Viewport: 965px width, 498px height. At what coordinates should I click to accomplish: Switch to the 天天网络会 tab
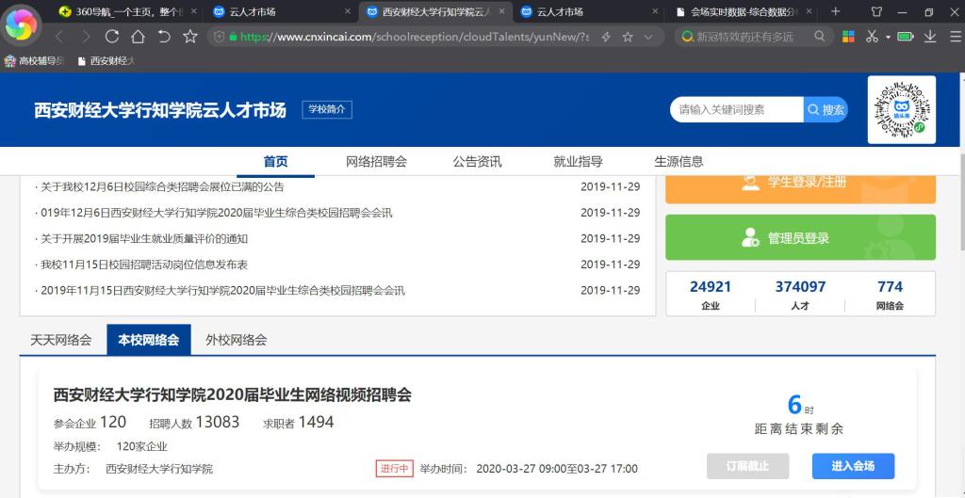(61, 340)
